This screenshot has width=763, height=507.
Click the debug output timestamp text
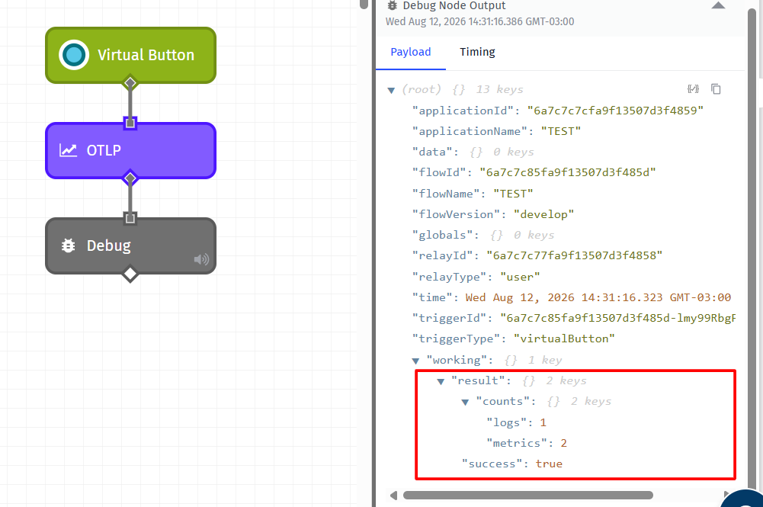click(x=479, y=21)
